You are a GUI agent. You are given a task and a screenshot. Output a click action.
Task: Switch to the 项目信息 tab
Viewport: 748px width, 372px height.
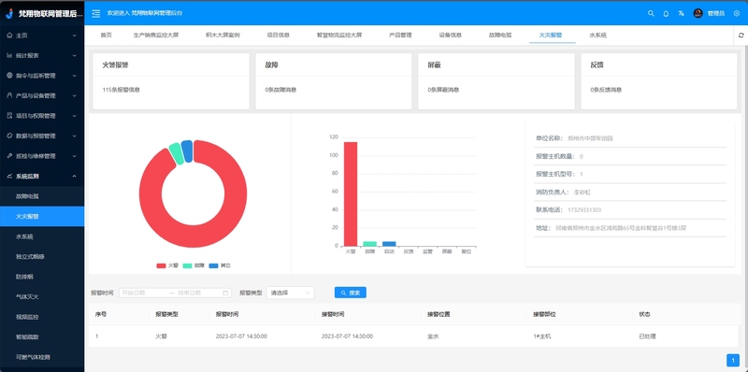click(278, 36)
